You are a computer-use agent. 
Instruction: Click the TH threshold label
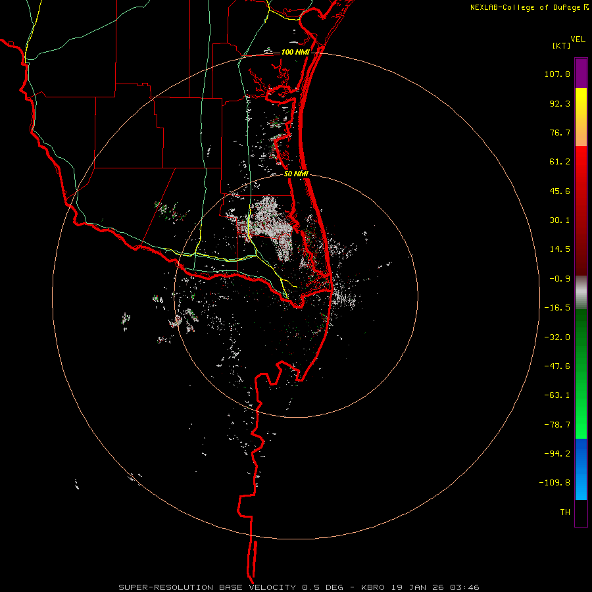point(565,512)
